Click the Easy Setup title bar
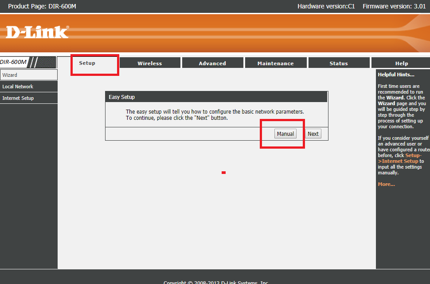Image resolution: width=430 pixels, height=284 pixels. pos(216,97)
